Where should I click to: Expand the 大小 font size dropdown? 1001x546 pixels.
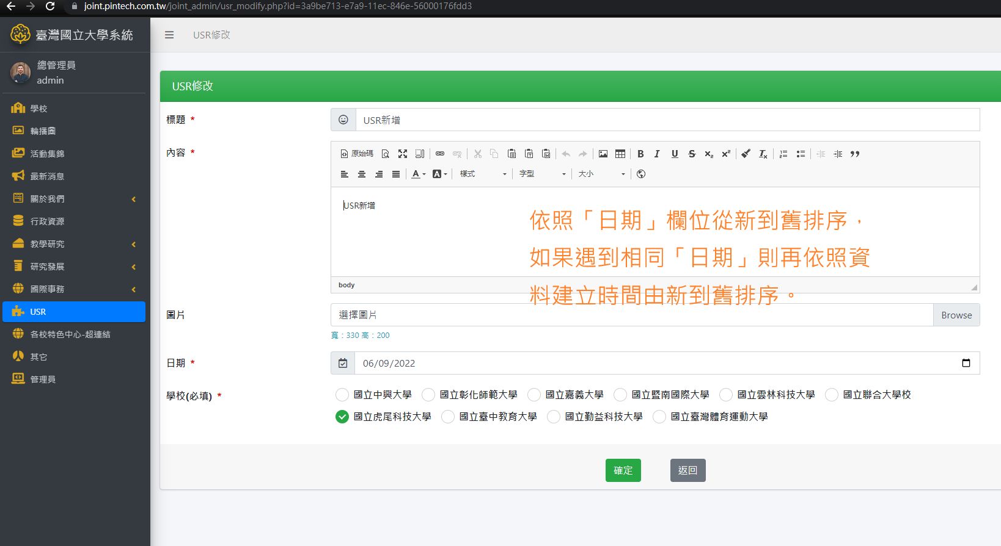pos(601,174)
